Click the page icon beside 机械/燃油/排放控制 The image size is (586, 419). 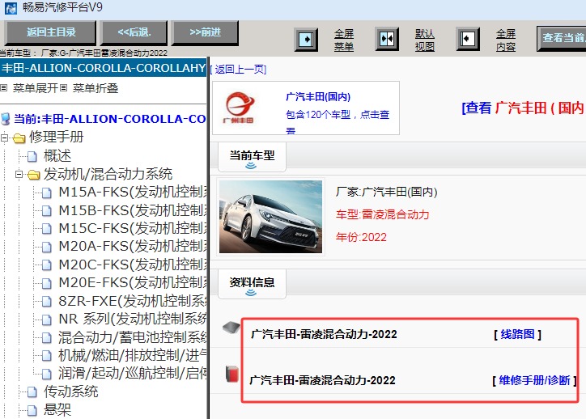point(47,356)
